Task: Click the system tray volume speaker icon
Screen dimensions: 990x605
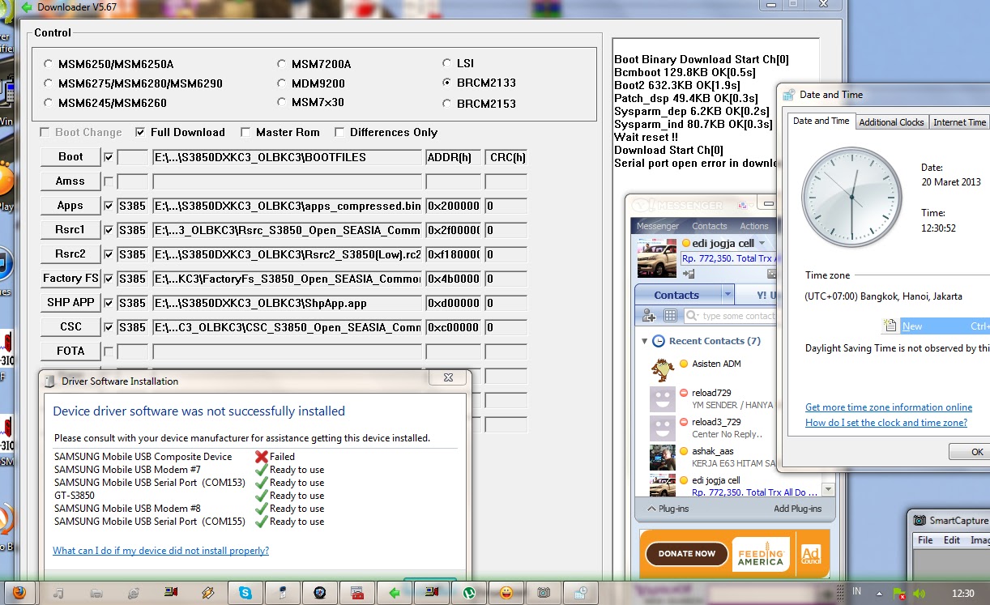Action: pos(919,592)
